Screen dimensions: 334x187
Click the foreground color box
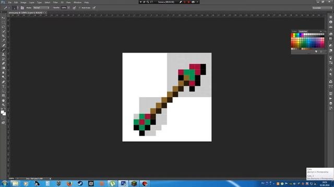(2, 112)
